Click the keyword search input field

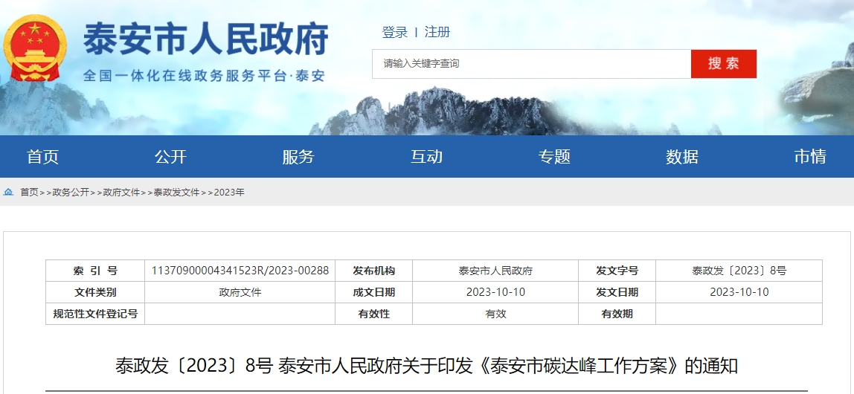coord(531,64)
